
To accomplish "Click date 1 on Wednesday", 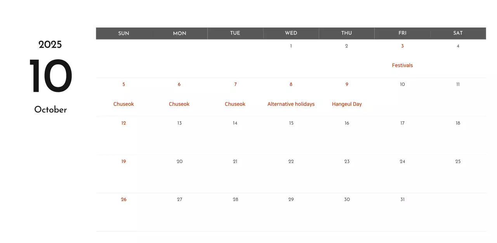I will [x=291, y=46].
